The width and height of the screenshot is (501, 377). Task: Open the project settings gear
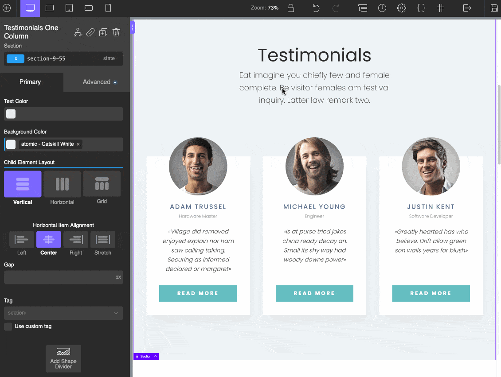coord(401,8)
